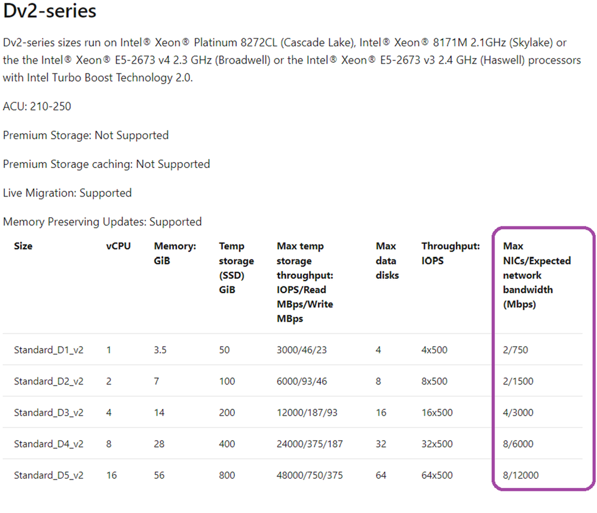This screenshot has height=513, width=597.
Task: Click the Standard_D5_v2 size entry
Action: pyautogui.click(x=48, y=475)
